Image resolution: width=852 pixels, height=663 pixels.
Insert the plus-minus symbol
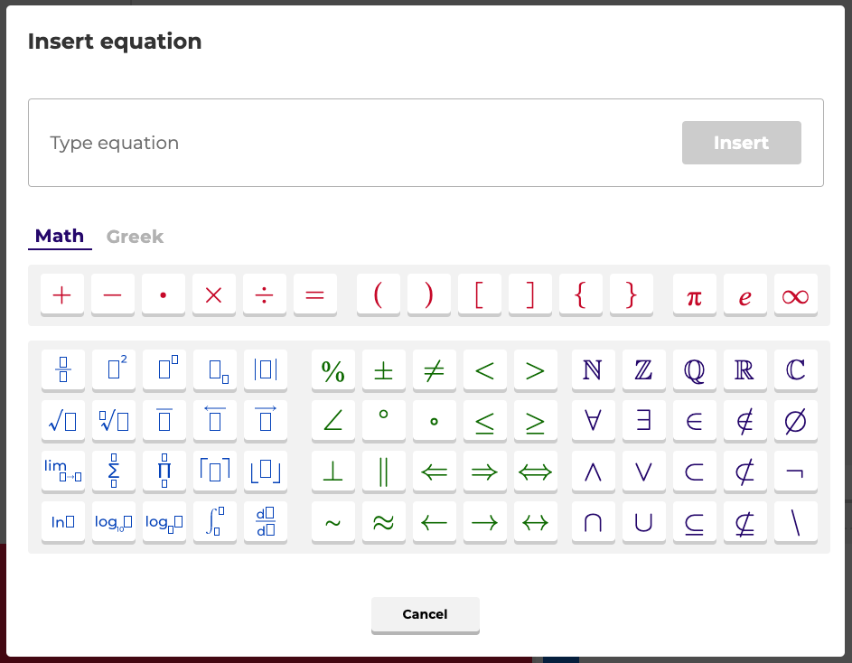point(383,369)
